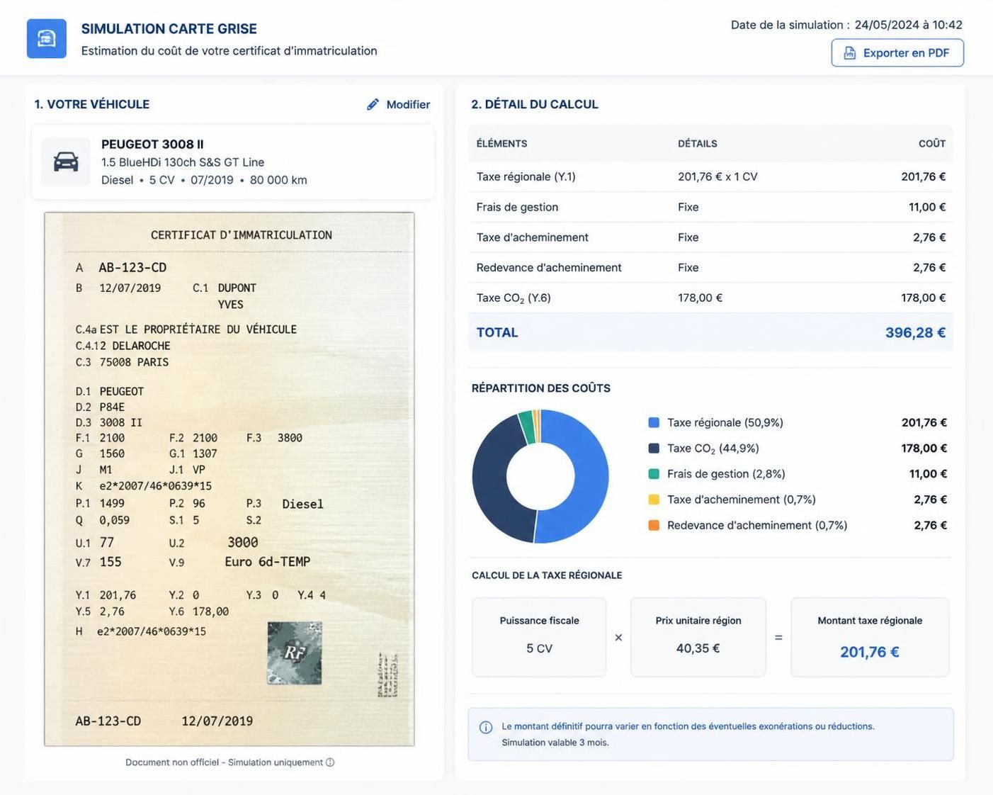Viewport: 993px width, 795px height.
Task: Click the SIMULATION CARTE GRISE heading
Action: 169,29
